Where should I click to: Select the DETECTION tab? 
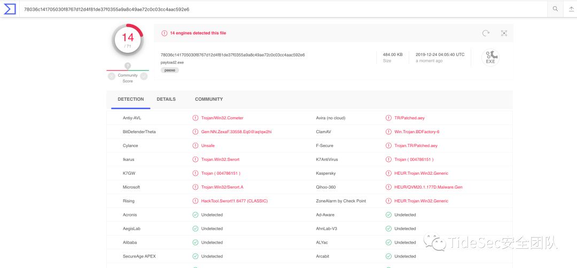131,99
